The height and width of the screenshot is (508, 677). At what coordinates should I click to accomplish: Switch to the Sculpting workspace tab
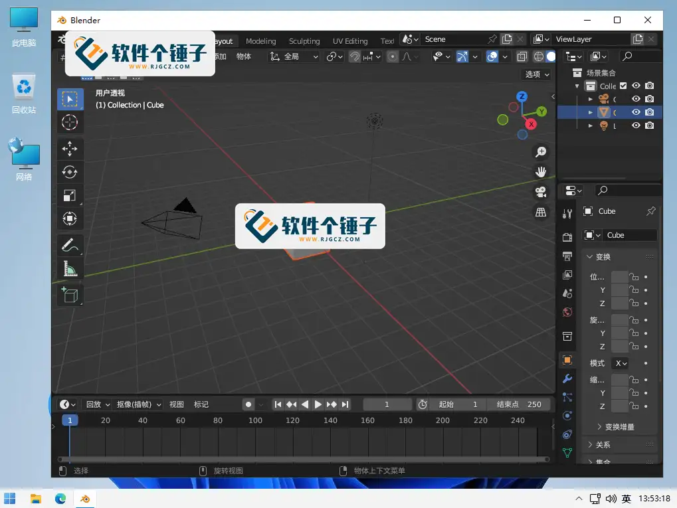pyautogui.click(x=304, y=41)
